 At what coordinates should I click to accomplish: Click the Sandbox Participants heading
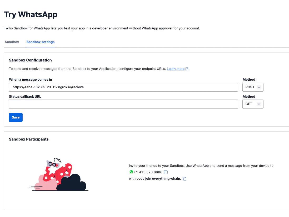point(29,139)
